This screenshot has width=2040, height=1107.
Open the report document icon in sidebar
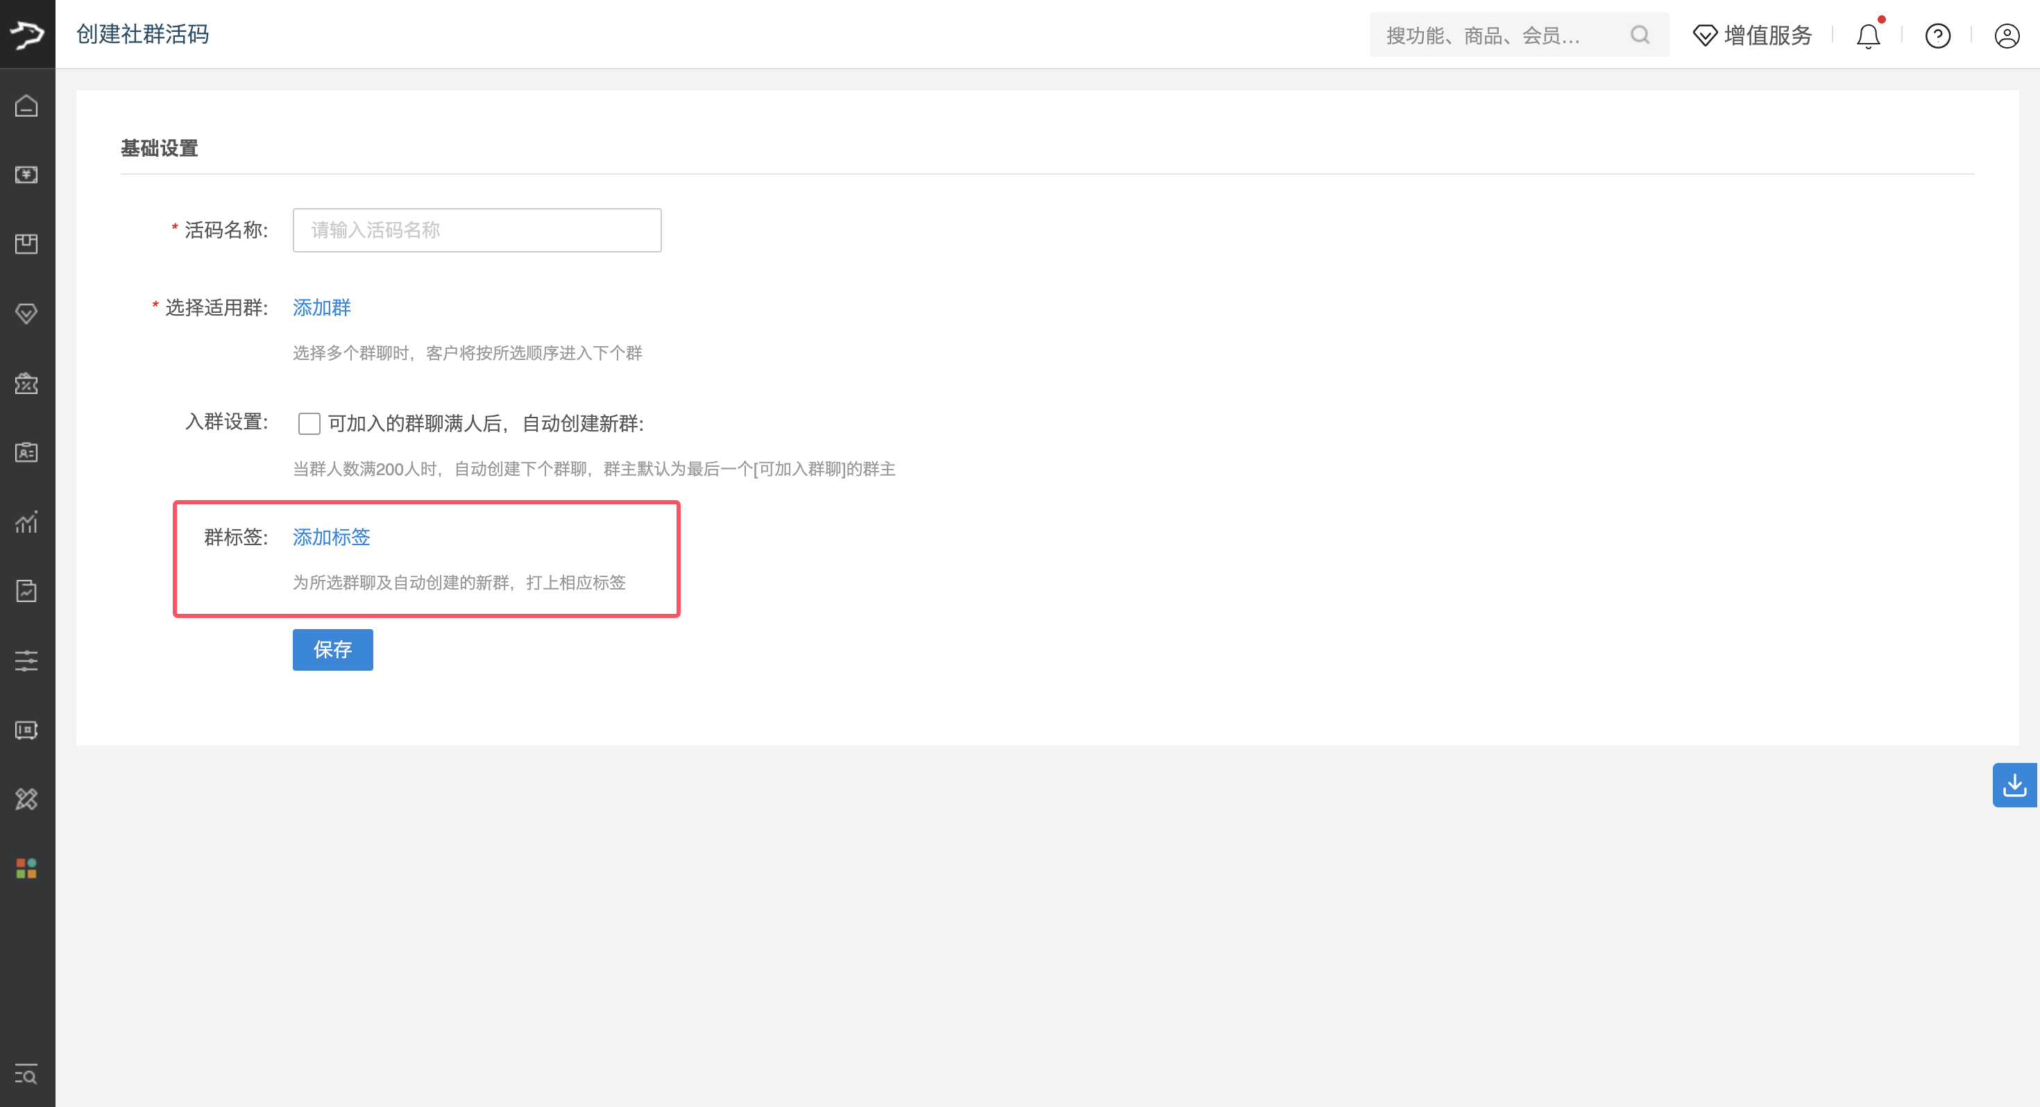click(x=26, y=591)
